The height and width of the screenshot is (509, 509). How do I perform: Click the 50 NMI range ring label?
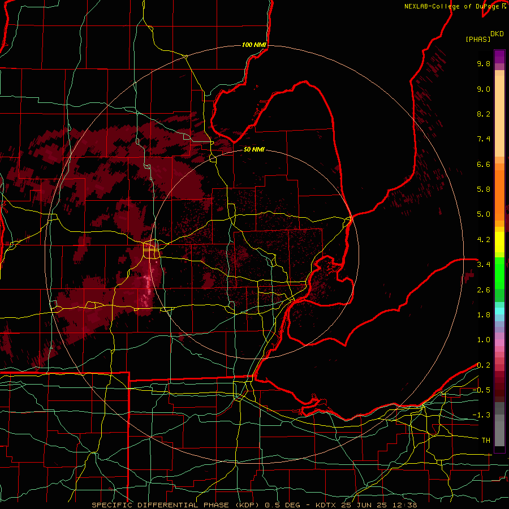(x=254, y=149)
